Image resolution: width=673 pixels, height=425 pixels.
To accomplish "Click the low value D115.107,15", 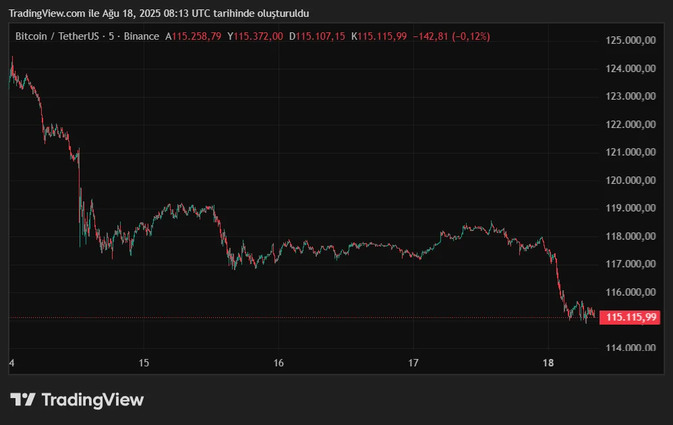I will point(317,36).
